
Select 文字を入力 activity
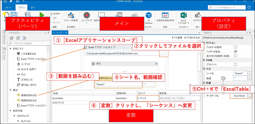click(x=25, y=80)
